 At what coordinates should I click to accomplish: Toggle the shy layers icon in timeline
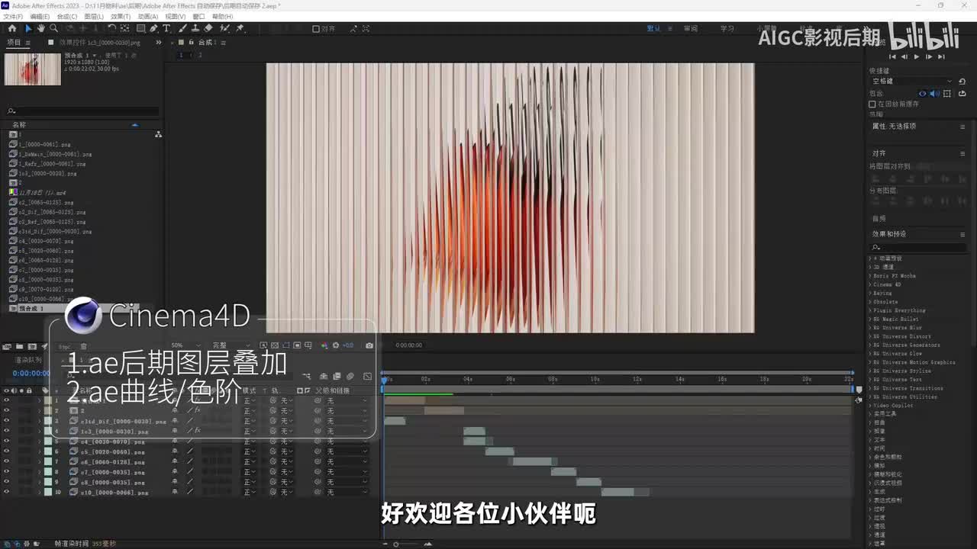click(x=324, y=376)
